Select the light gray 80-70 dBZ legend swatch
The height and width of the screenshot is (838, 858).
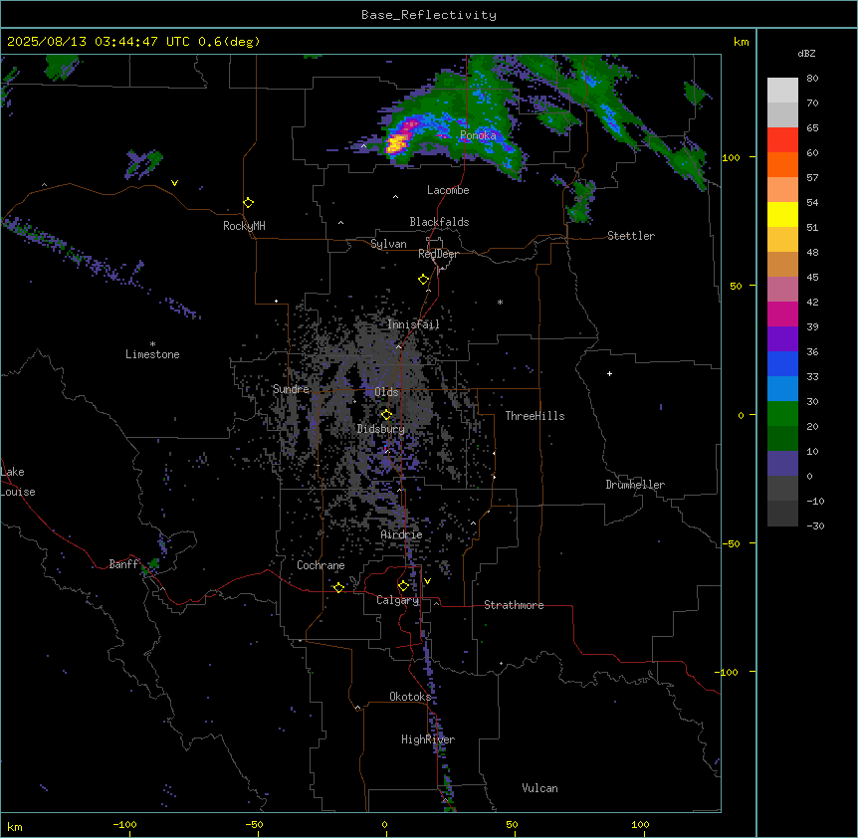tap(782, 91)
